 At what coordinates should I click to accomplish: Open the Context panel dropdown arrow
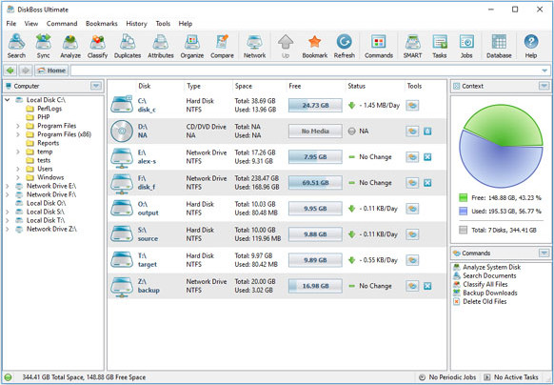544,86
